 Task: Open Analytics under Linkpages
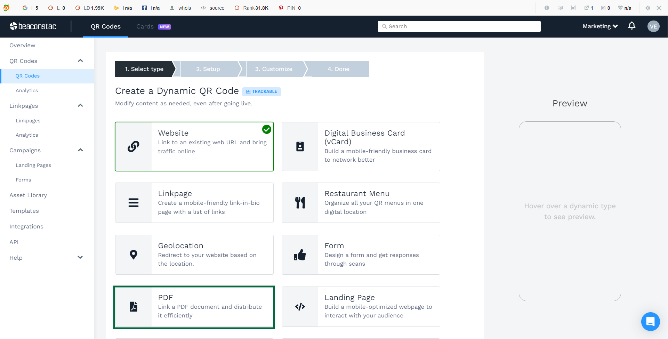coord(27,135)
